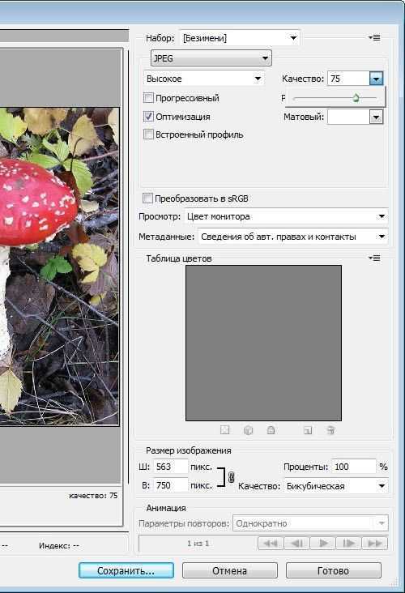Uncheck the Оптимизация checkbox
Screen dimensions: 405x593
click(x=148, y=117)
